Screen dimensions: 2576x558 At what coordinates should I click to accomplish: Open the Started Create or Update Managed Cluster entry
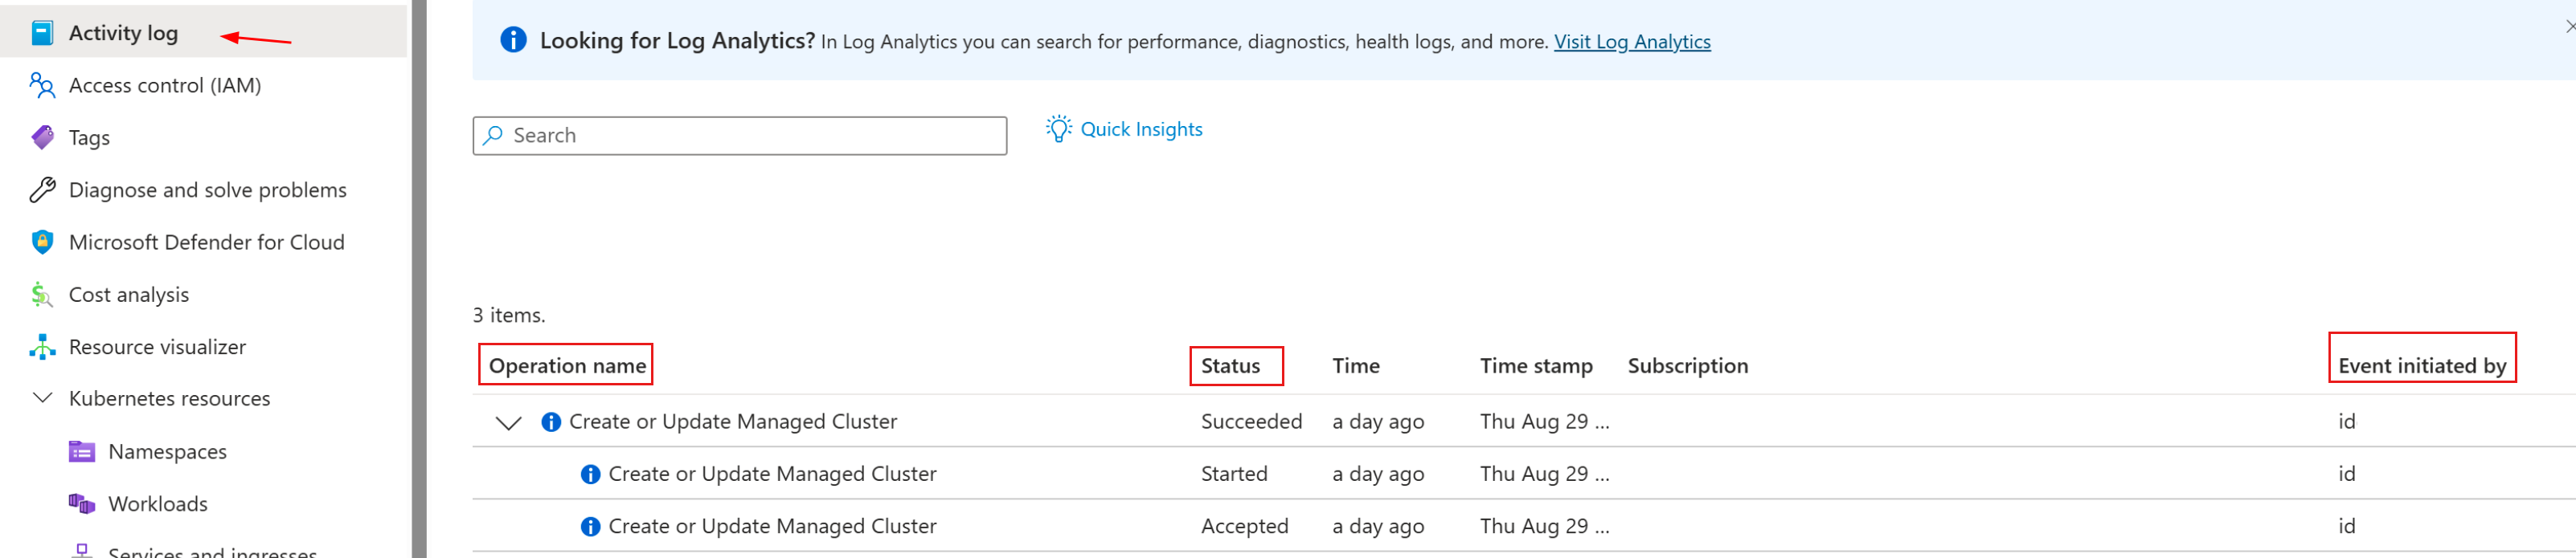pos(772,475)
